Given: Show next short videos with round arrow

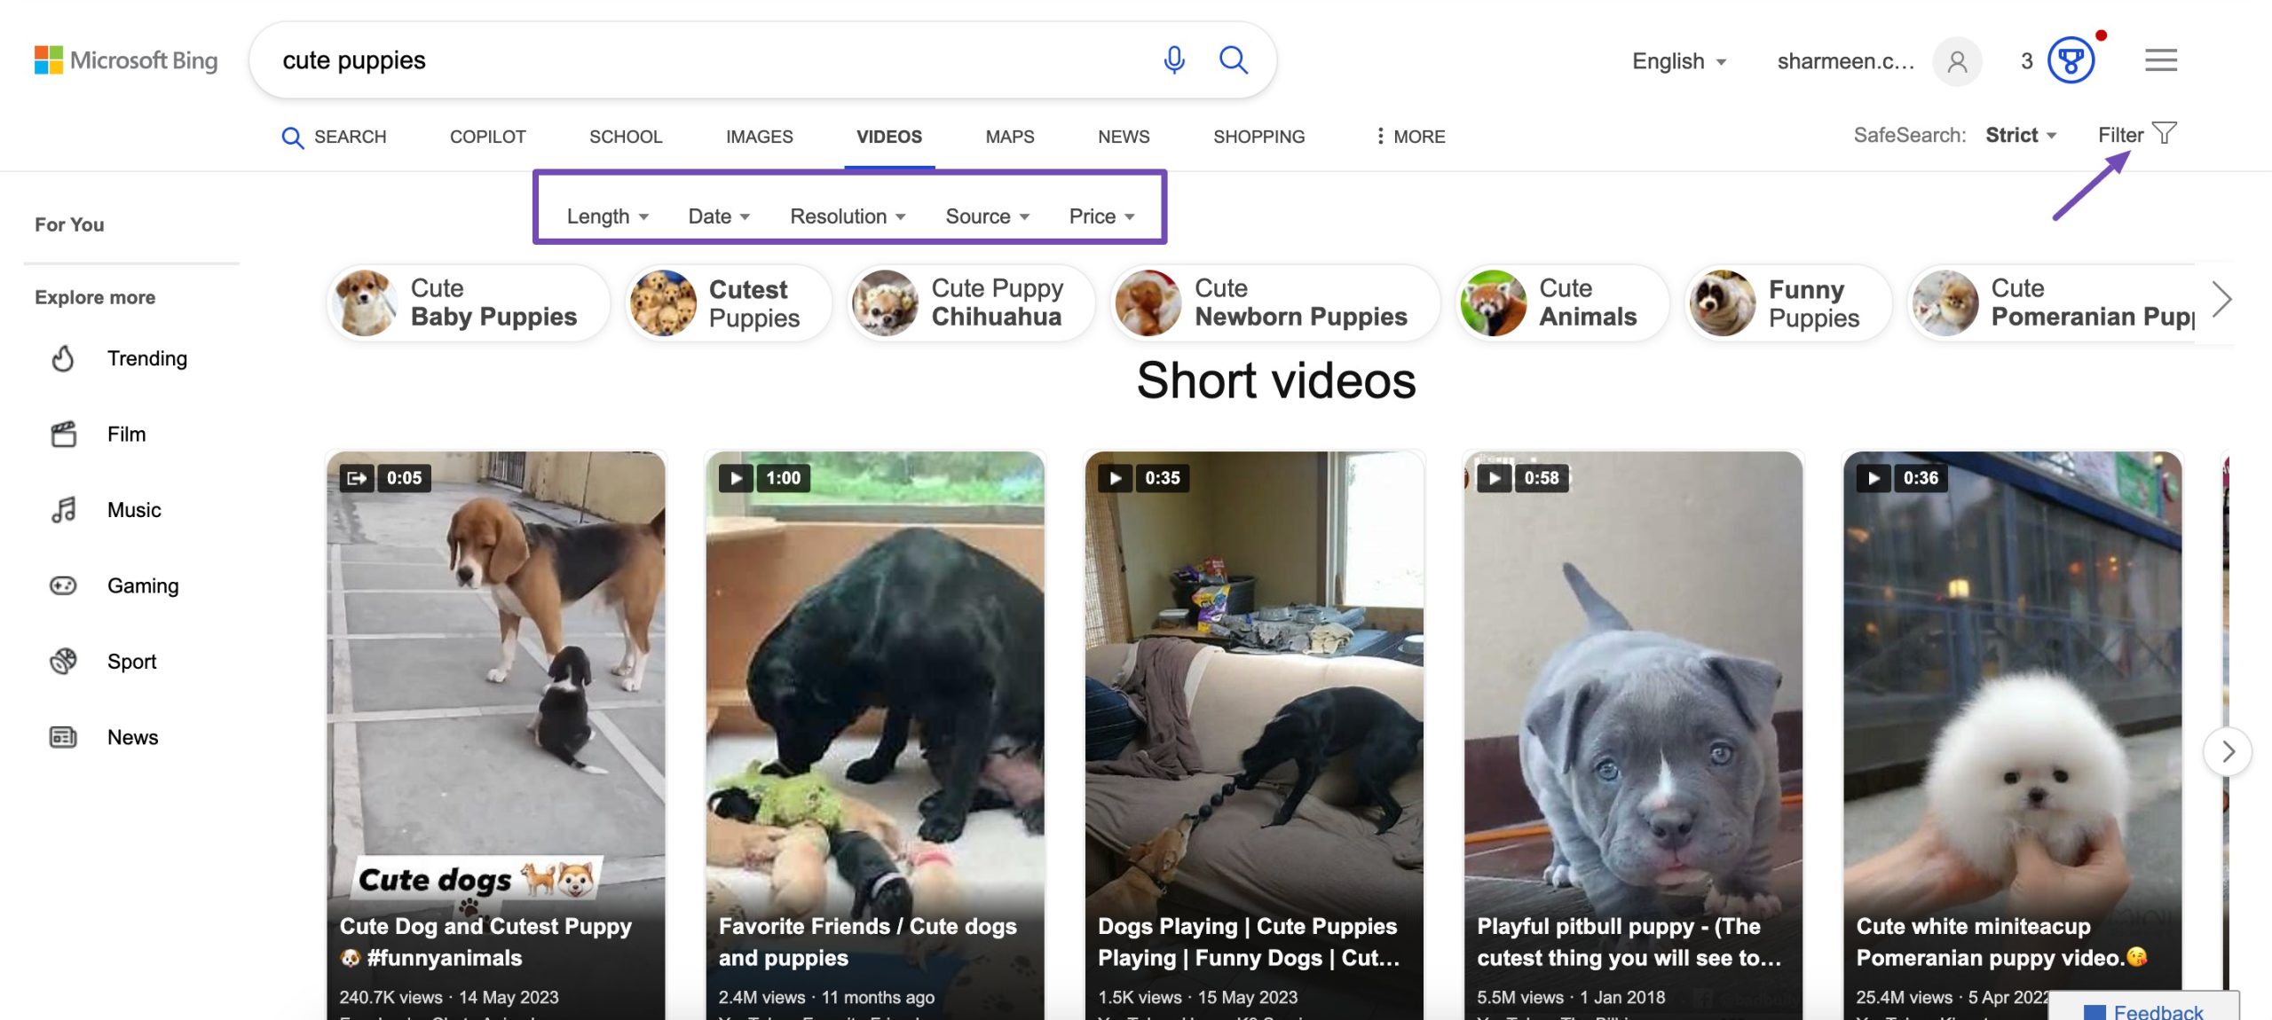Looking at the screenshot, I should (x=2228, y=752).
